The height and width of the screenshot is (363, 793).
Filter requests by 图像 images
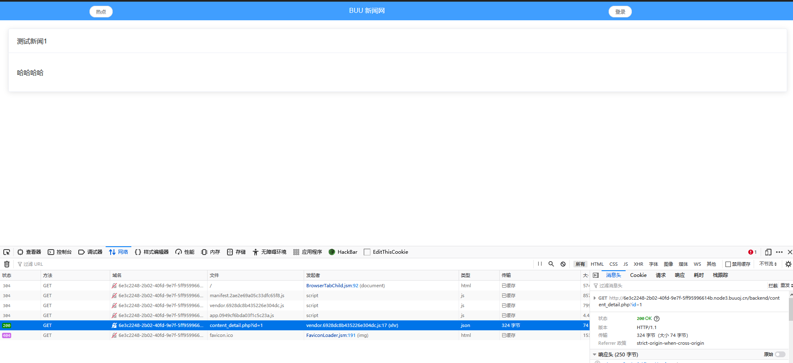pos(668,264)
